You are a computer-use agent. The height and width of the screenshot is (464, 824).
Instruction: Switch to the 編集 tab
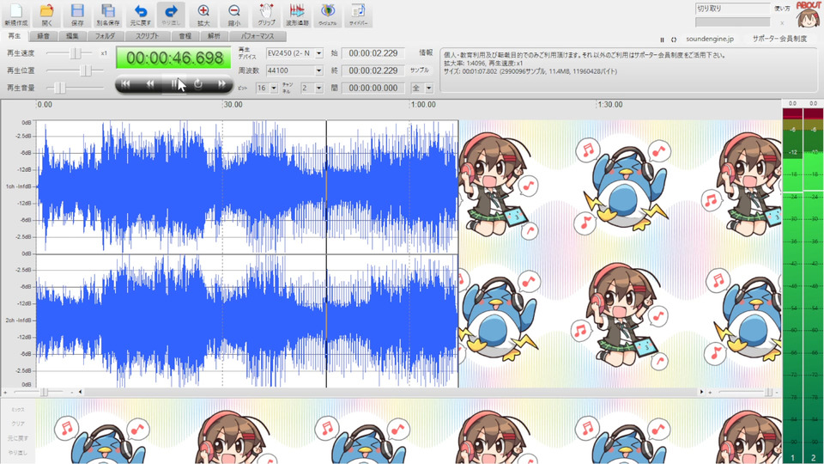(x=72, y=36)
